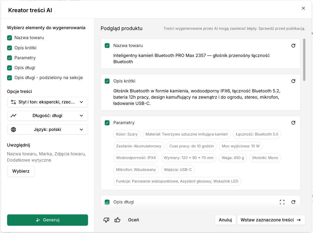Click refresh icon for Parametry
Image resolution: width=313 pixels, height=233 pixels.
(x=293, y=123)
